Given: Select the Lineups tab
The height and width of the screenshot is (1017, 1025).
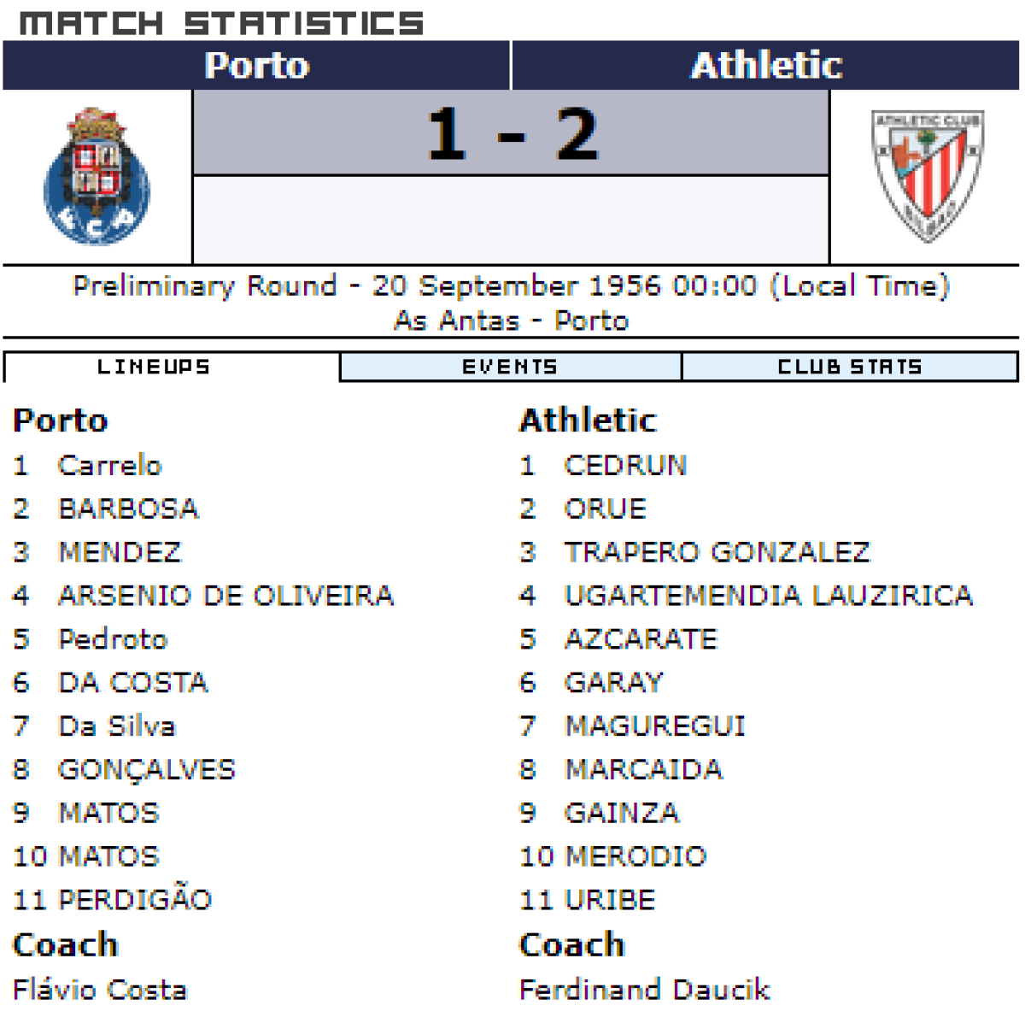Looking at the screenshot, I should [154, 367].
